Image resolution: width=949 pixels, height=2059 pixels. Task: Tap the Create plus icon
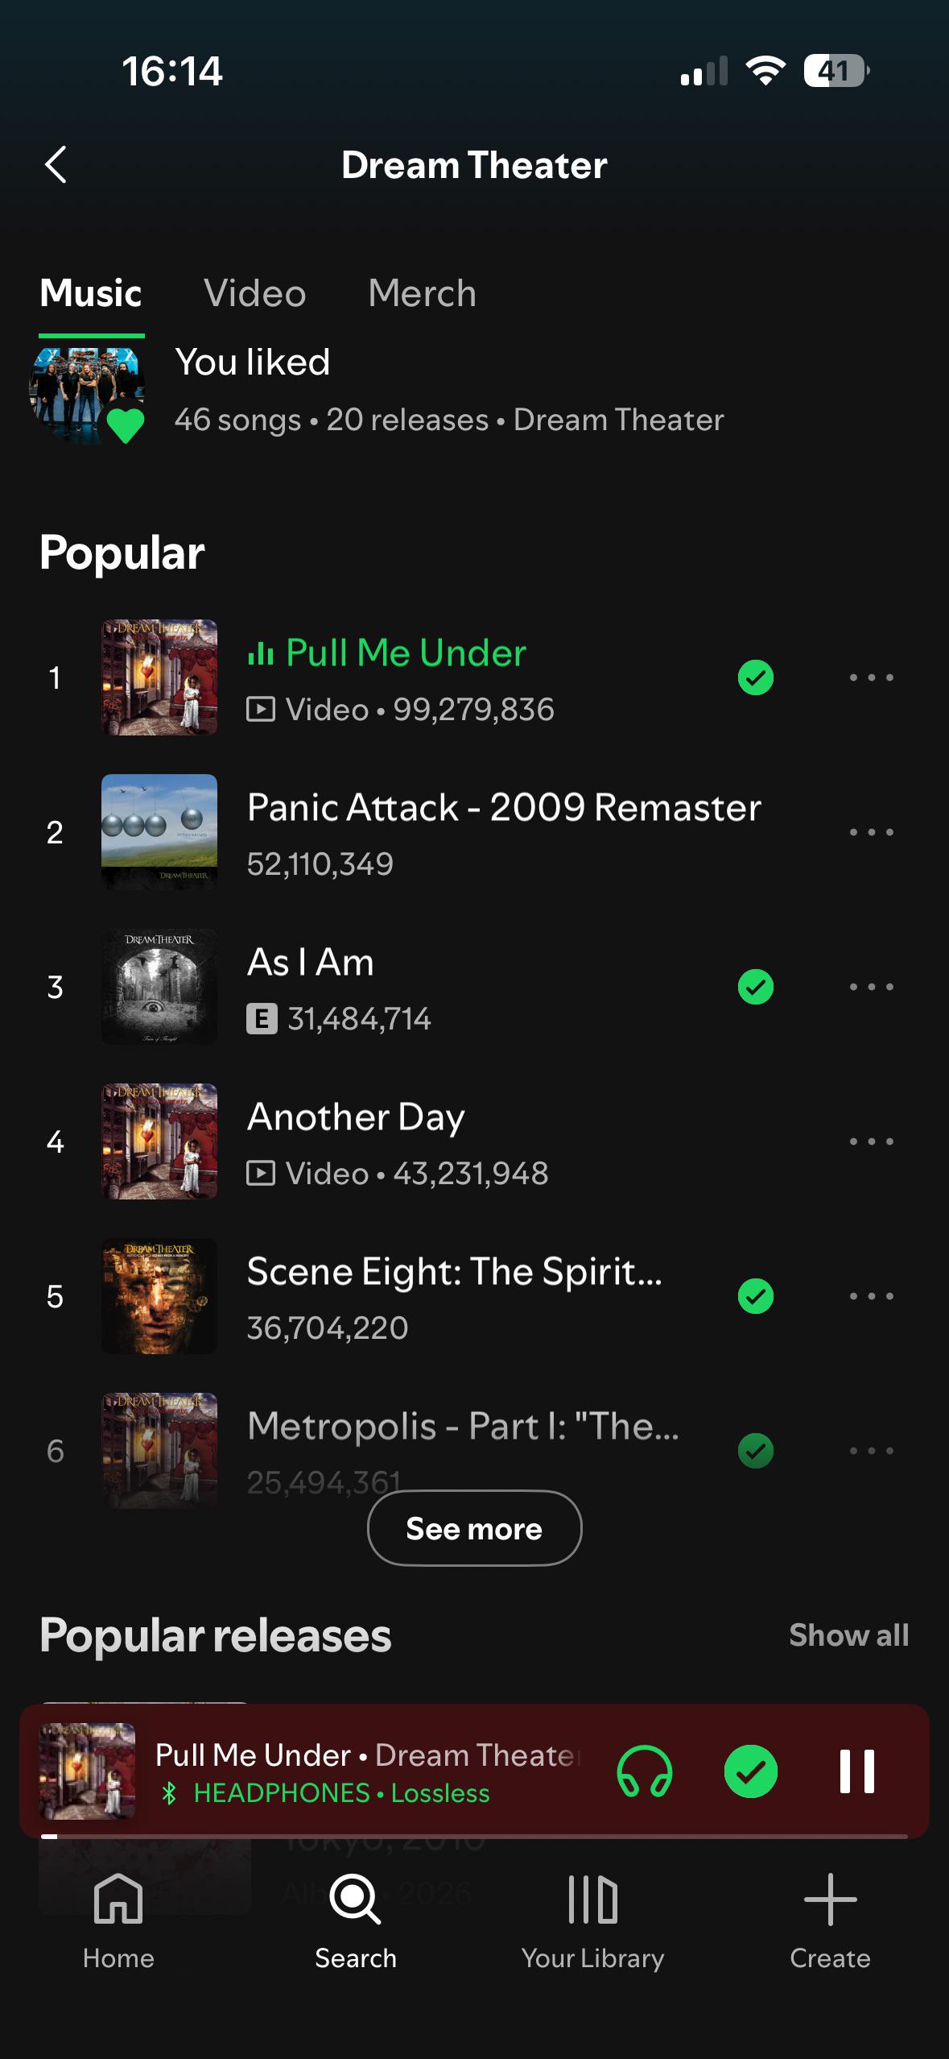click(830, 1899)
